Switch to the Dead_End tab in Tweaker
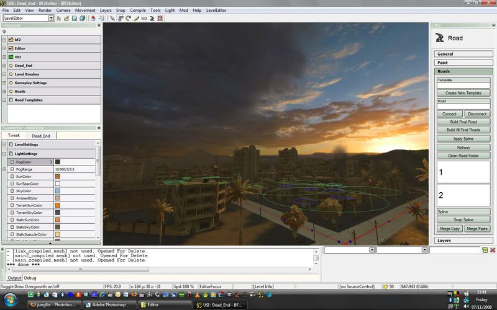This screenshot has height=310, width=497. tap(41, 136)
